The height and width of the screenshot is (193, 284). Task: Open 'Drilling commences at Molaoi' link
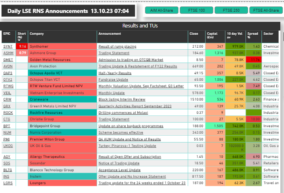(x=123, y=113)
